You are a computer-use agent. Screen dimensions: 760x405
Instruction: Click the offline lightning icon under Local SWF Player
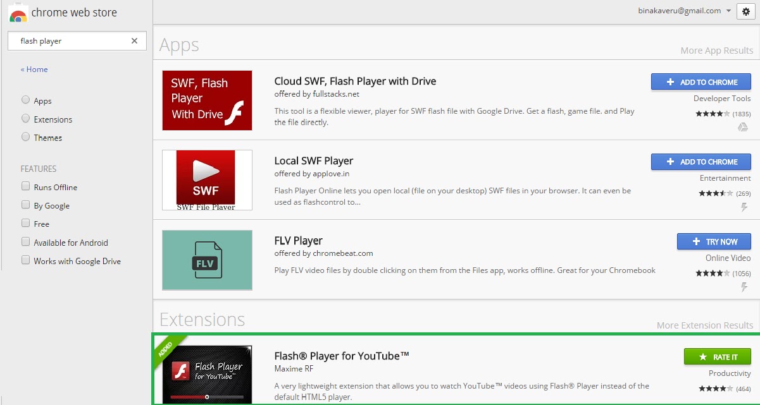[x=745, y=207]
